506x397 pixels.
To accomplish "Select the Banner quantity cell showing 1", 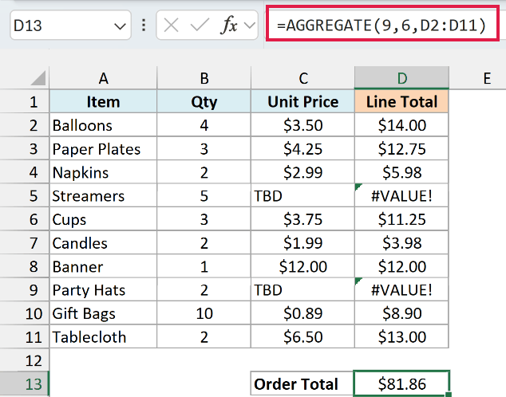I will tap(204, 266).
